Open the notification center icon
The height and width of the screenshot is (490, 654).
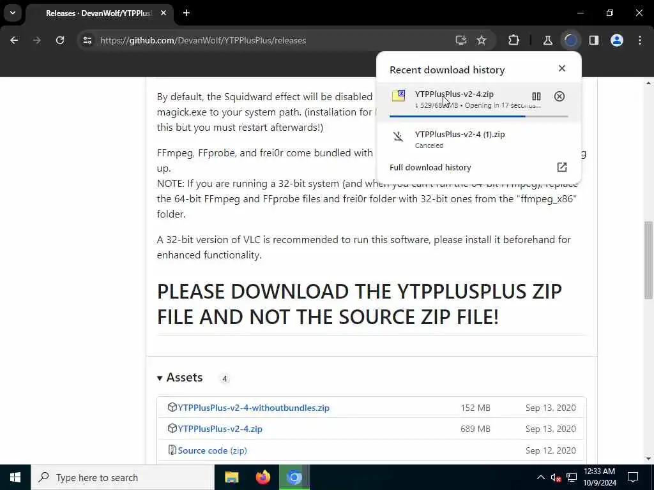tap(633, 477)
